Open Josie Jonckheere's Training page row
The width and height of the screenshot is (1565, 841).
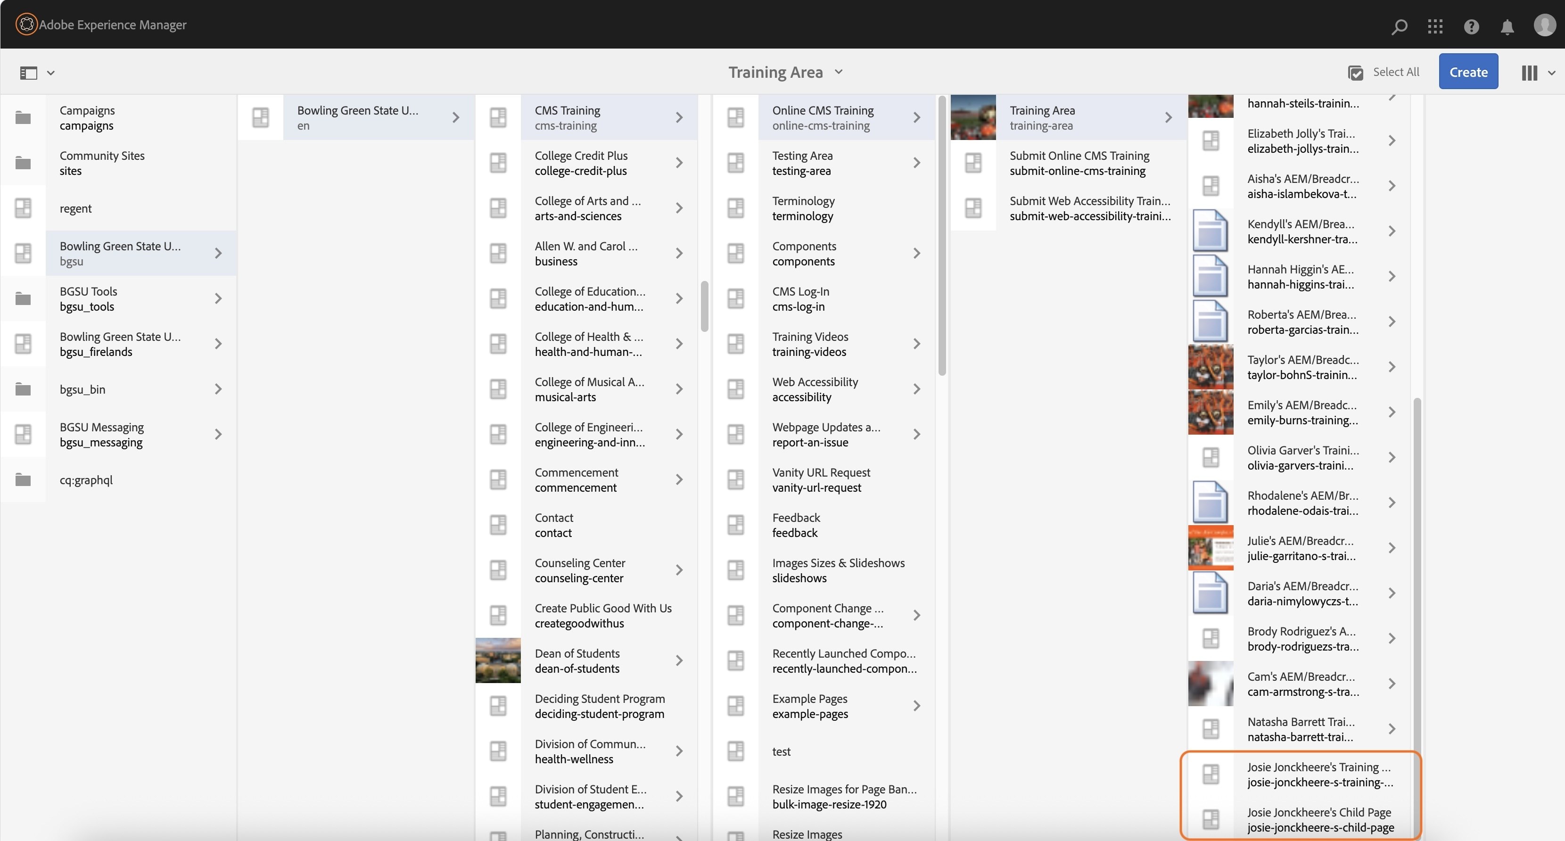point(1300,774)
